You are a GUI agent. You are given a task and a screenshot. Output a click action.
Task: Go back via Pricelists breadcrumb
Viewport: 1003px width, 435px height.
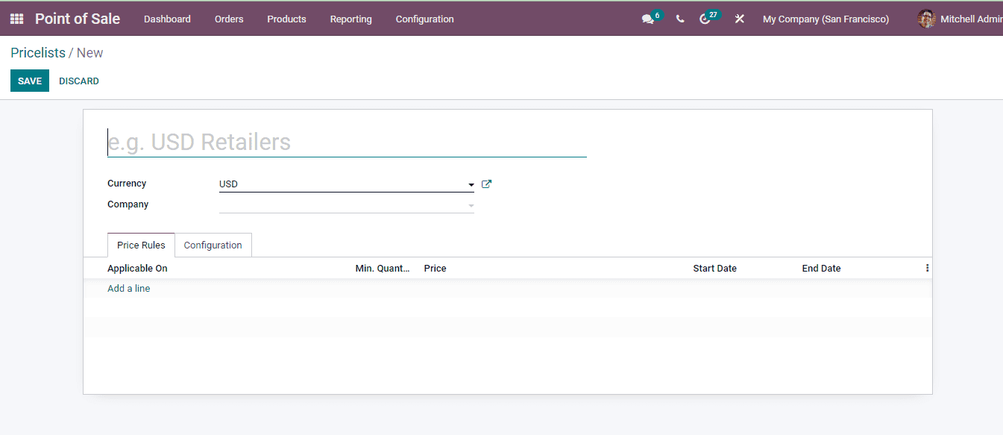pos(37,53)
